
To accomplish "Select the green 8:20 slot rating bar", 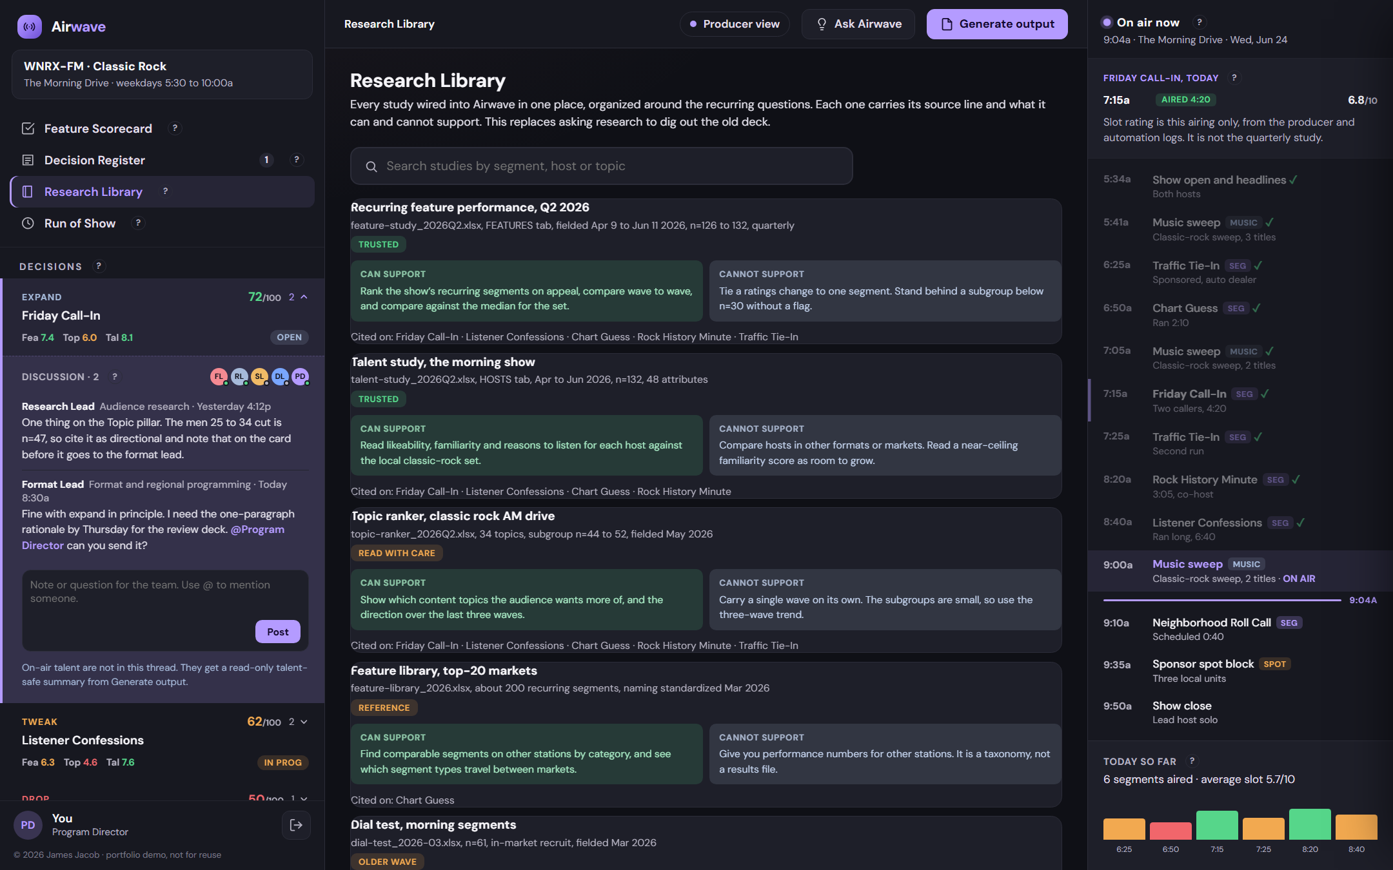I will 1310,824.
